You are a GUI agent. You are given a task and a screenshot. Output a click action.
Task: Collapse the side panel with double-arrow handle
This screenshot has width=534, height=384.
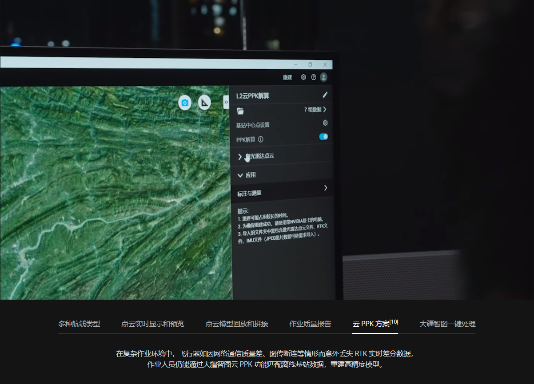pyautogui.click(x=226, y=102)
